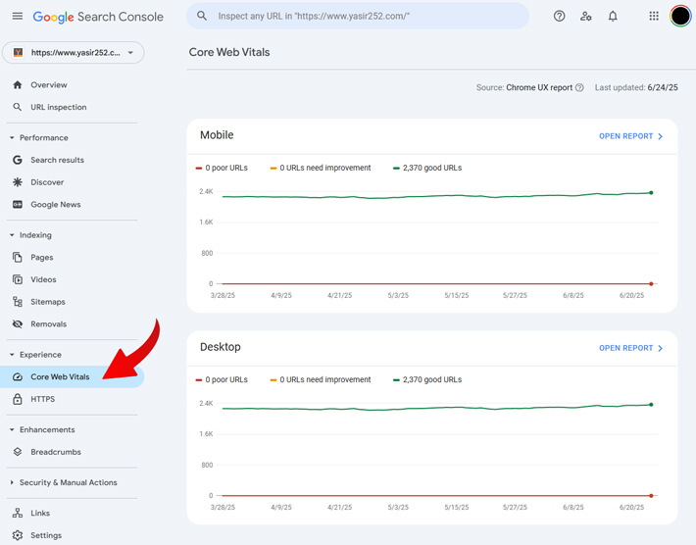Open the hamburger main menu
The width and height of the screenshot is (696, 545).
click(18, 17)
